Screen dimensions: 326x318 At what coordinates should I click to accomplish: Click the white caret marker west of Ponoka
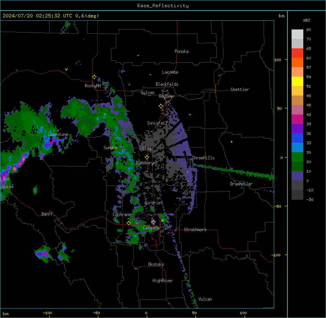tap(138, 56)
